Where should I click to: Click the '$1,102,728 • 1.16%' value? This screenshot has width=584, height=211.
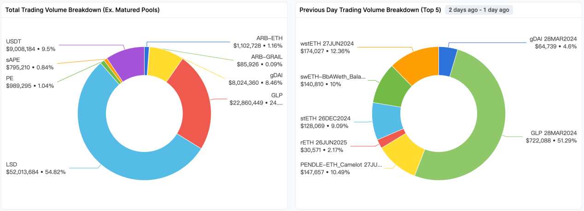[x=258, y=46]
